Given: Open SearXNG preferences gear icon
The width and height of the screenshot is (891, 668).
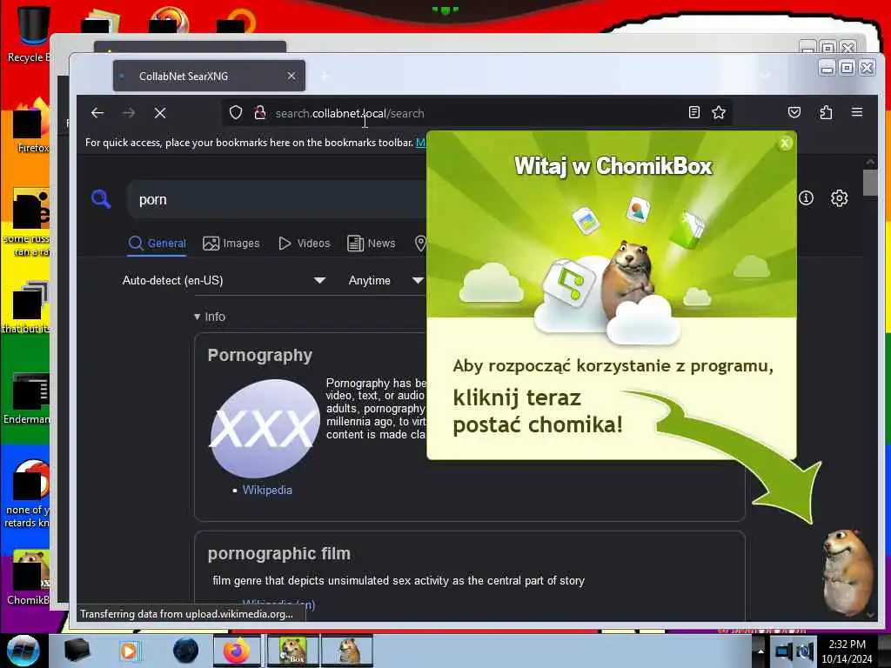Looking at the screenshot, I should (840, 197).
